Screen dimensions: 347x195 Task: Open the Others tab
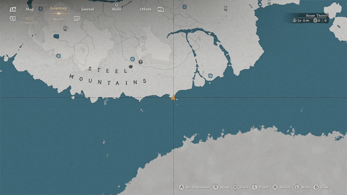(x=145, y=10)
